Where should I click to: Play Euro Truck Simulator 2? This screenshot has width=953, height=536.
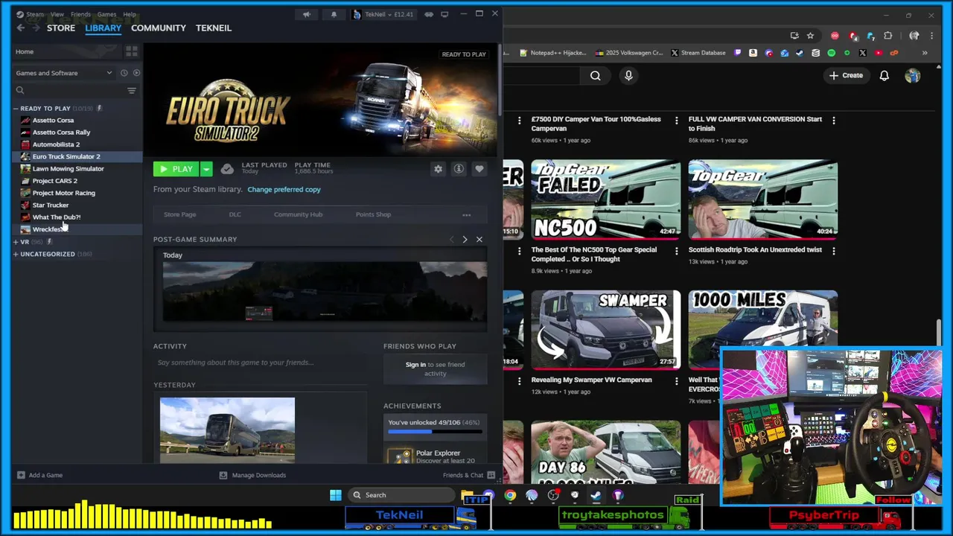point(176,169)
